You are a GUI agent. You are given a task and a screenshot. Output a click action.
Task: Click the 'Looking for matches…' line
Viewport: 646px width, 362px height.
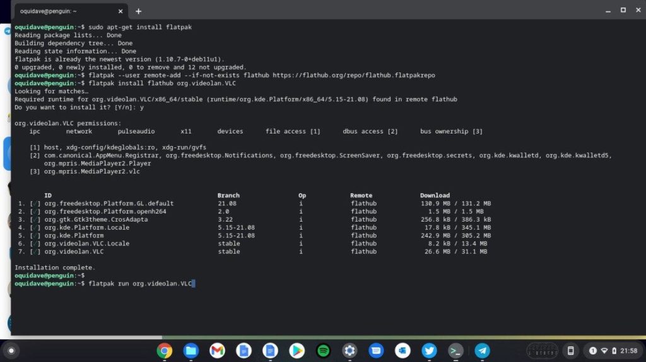pos(52,91)
